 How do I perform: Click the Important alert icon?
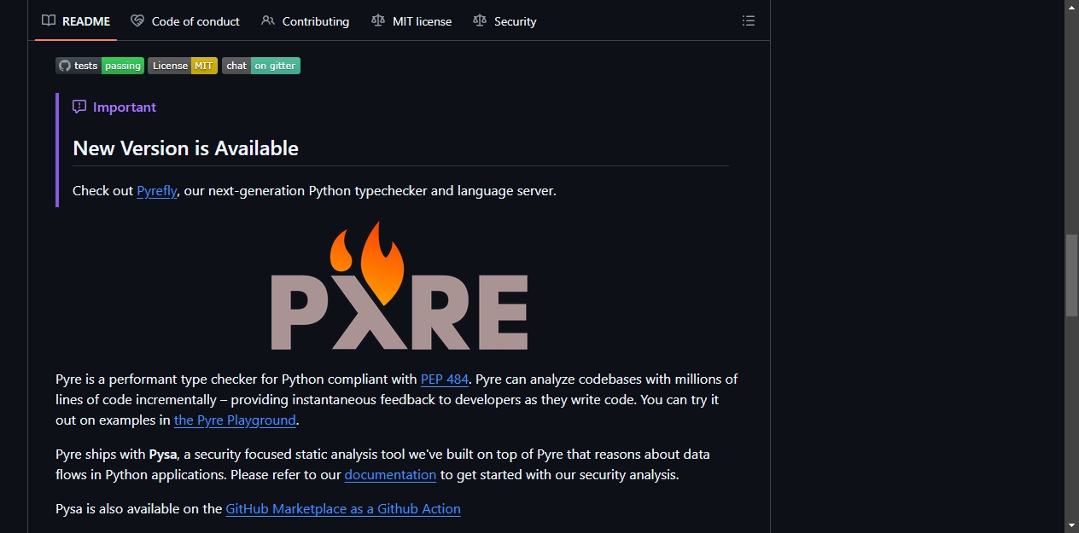click(79, 107)
